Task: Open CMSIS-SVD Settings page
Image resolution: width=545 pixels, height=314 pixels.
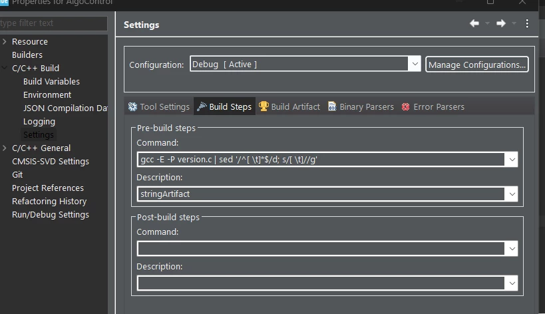Action: pyautogui.click(x=51, y=162)
